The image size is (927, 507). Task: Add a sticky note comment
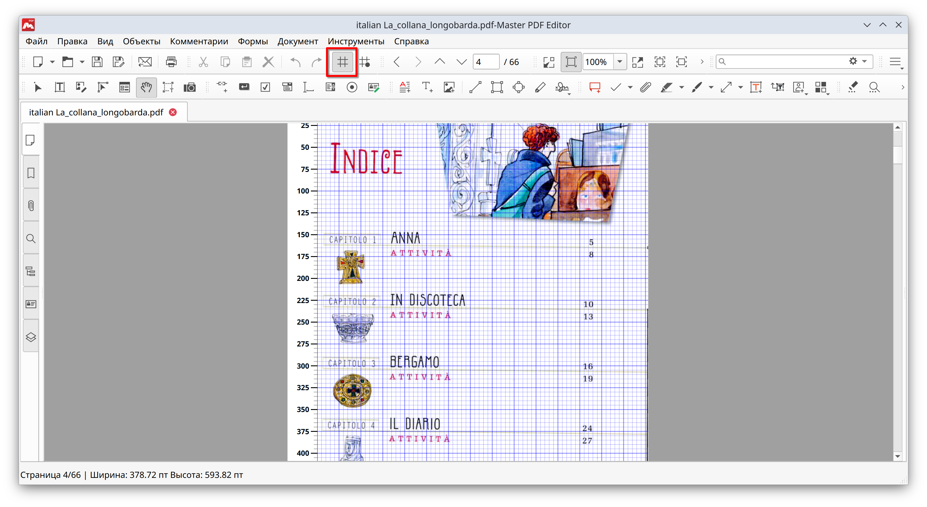tap(595, 87)
